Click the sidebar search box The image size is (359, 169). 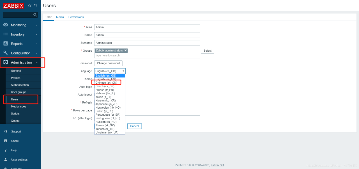point(20,15)
